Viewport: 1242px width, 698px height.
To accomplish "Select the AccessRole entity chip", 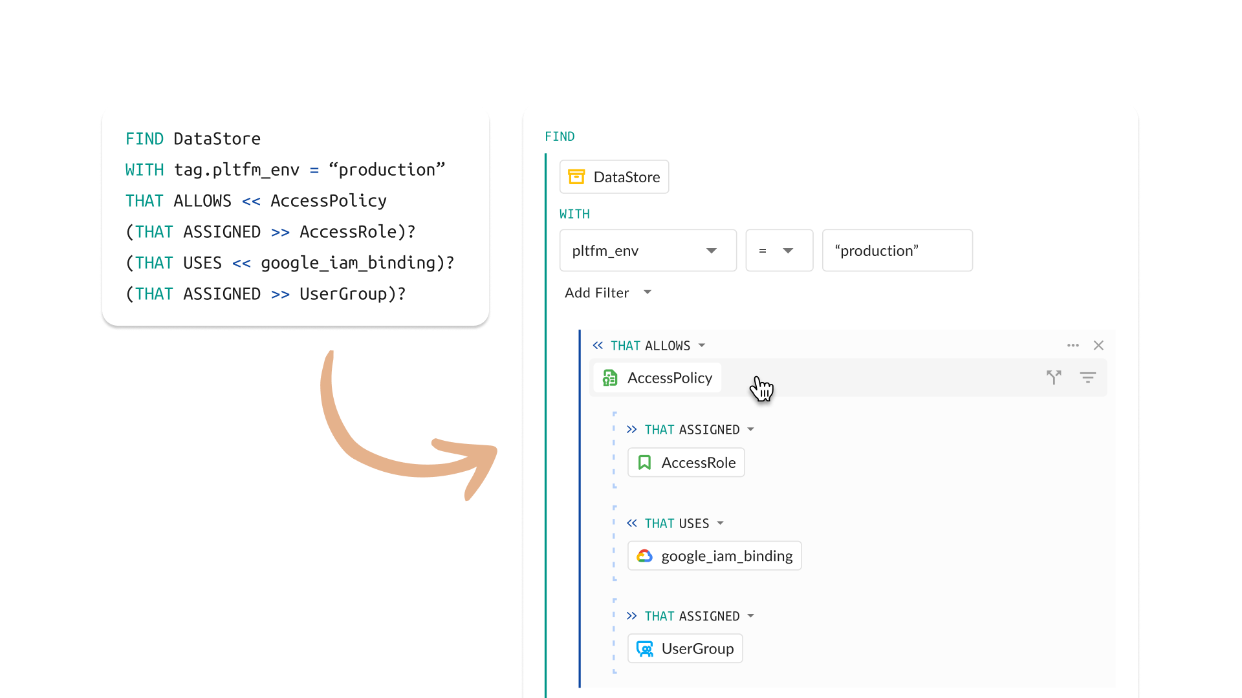I will 686,463.
